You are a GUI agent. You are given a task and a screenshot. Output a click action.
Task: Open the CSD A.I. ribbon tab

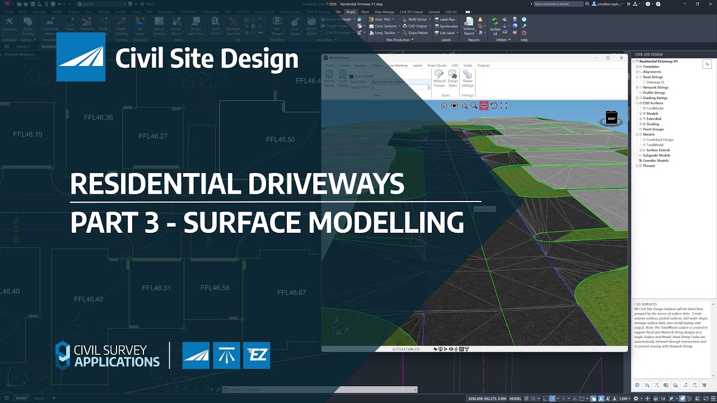[451, 12]
